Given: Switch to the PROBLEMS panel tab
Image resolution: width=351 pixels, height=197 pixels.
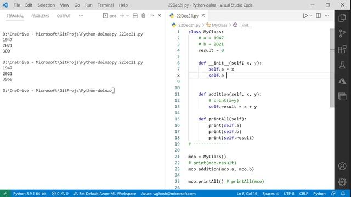Looking at the screenshot, I should pyautogui.click(x=40, y=16).
